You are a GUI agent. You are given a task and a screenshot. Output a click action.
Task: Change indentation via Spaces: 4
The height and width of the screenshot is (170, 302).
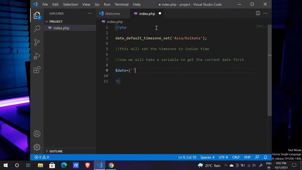pos(207,157)
